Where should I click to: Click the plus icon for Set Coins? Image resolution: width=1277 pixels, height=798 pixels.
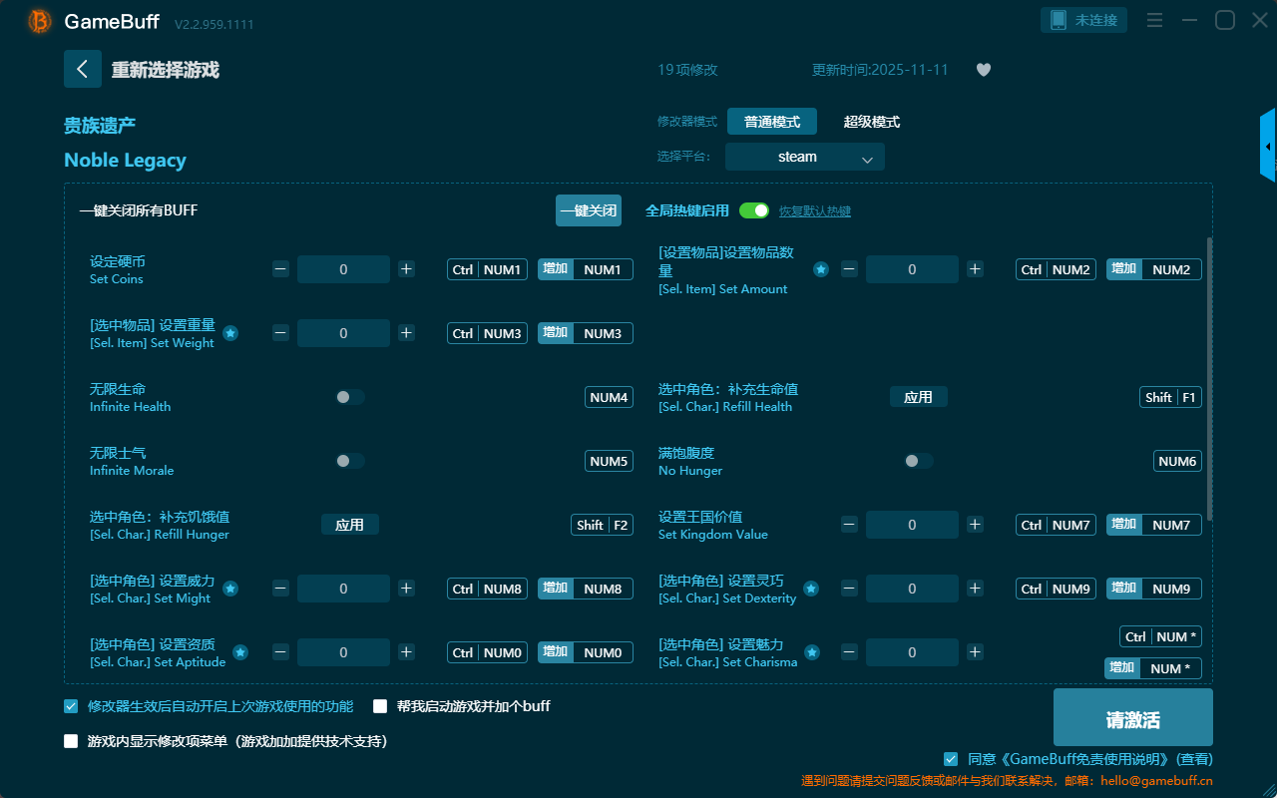click(406, 269)
